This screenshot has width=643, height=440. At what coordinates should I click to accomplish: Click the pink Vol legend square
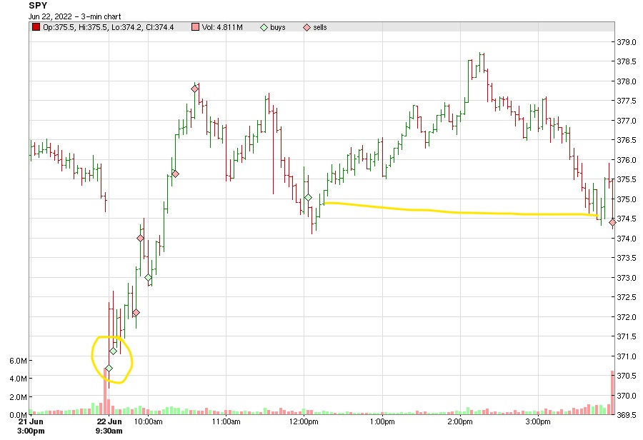[x=195, y=27]
